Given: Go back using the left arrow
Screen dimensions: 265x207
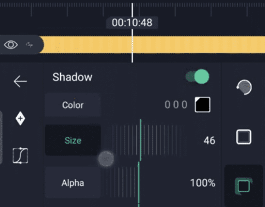Looking at the screenshot, I should point(20,81).
